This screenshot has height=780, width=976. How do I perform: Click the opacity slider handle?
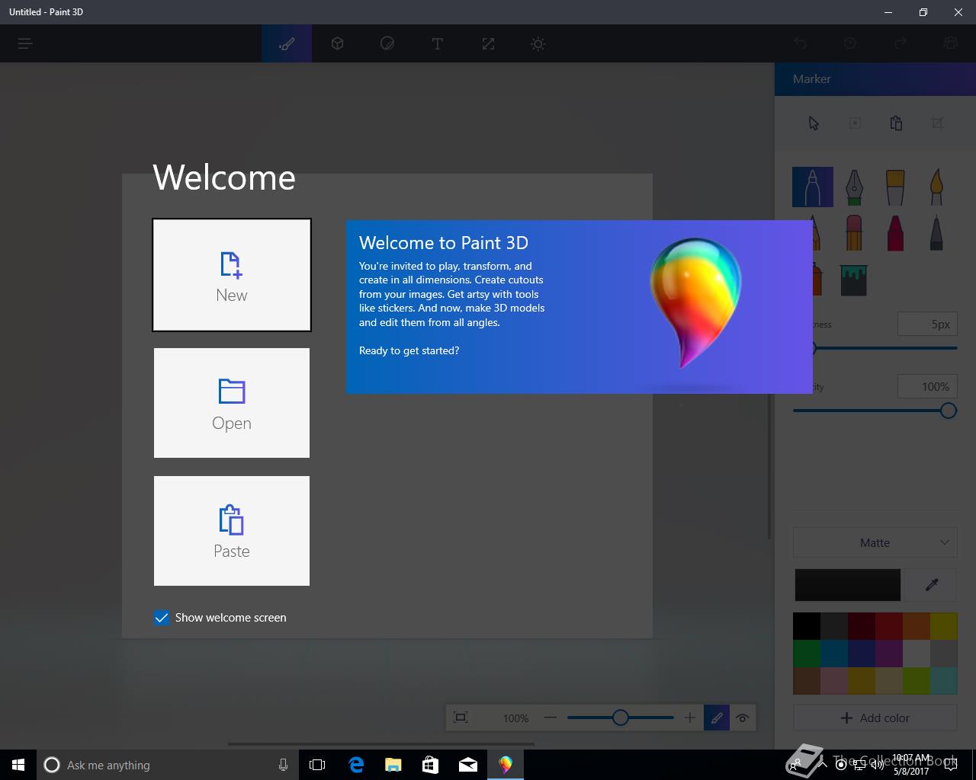[948, 411]
